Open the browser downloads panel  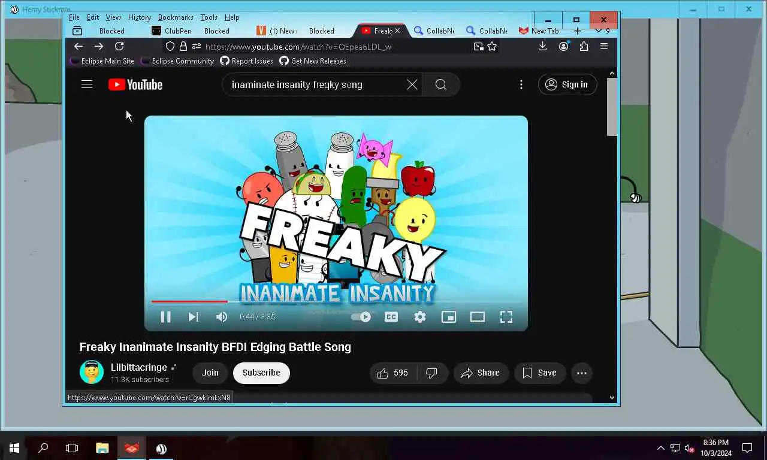click(x=542, y=46)
